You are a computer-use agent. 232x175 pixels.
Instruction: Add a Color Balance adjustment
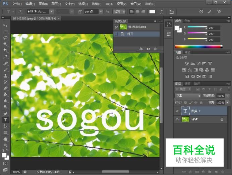coord(190,70)
